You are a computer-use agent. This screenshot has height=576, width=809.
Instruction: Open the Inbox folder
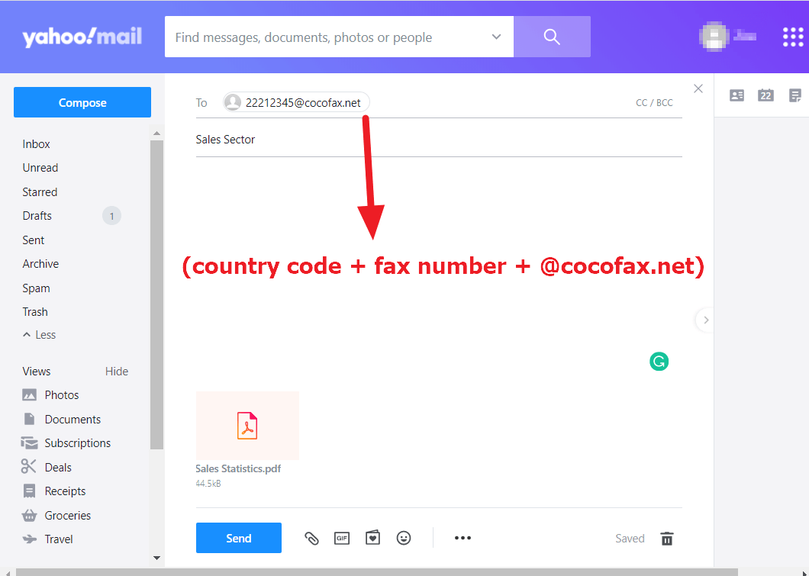pos(36,144)
